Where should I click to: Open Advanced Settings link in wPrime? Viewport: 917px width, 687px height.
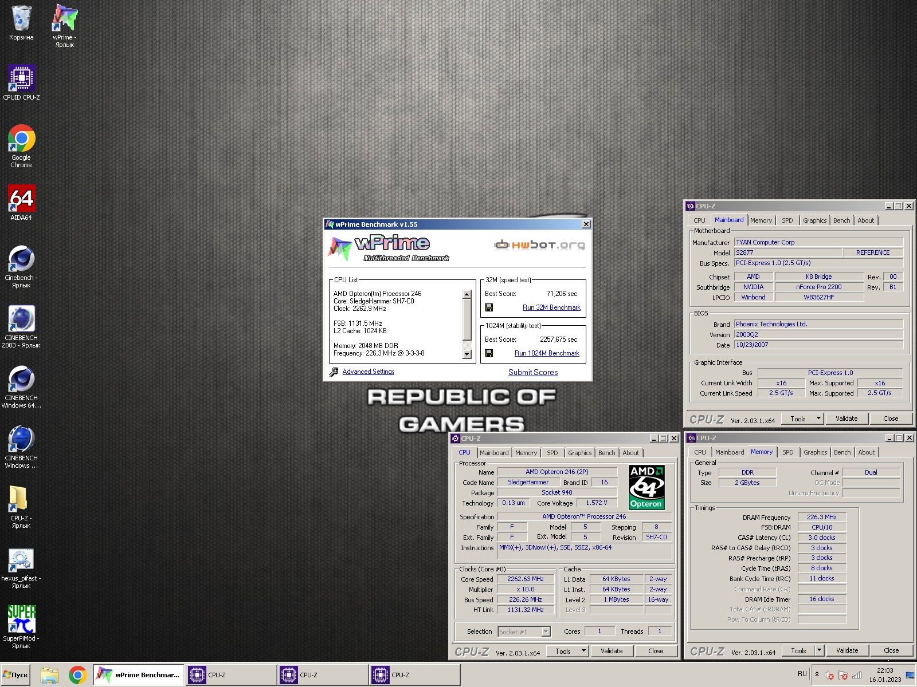tap(369, 372)
